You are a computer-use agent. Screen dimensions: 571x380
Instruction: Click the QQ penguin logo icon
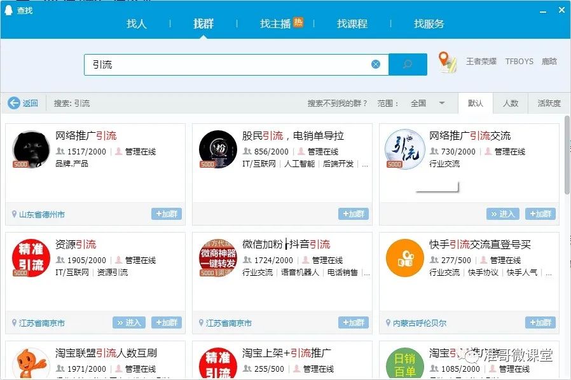pos(8,10)
